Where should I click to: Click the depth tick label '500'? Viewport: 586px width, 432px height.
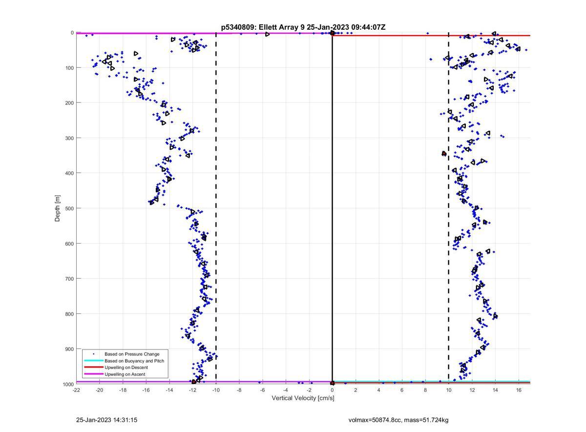tap(69, 208)
